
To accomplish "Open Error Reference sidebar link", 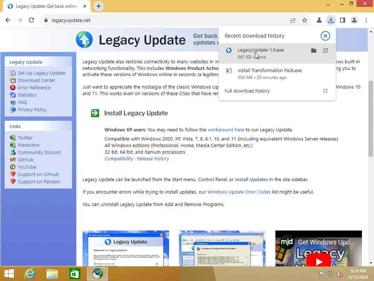I will (34, 88).
